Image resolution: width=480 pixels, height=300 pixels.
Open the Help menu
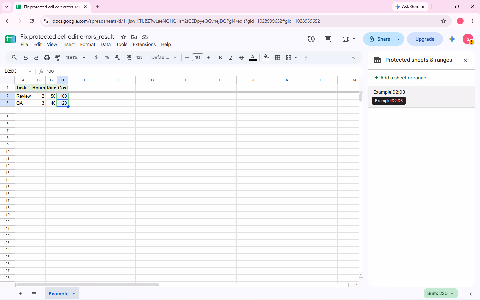tap(166, 44)
